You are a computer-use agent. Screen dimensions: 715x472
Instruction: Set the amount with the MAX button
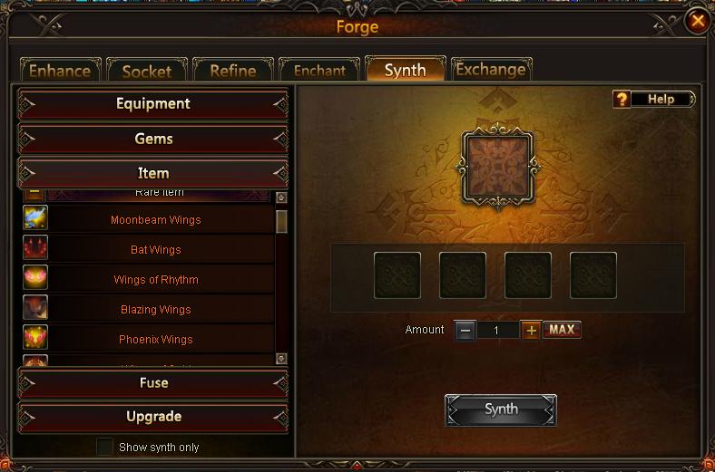(562, 330)
